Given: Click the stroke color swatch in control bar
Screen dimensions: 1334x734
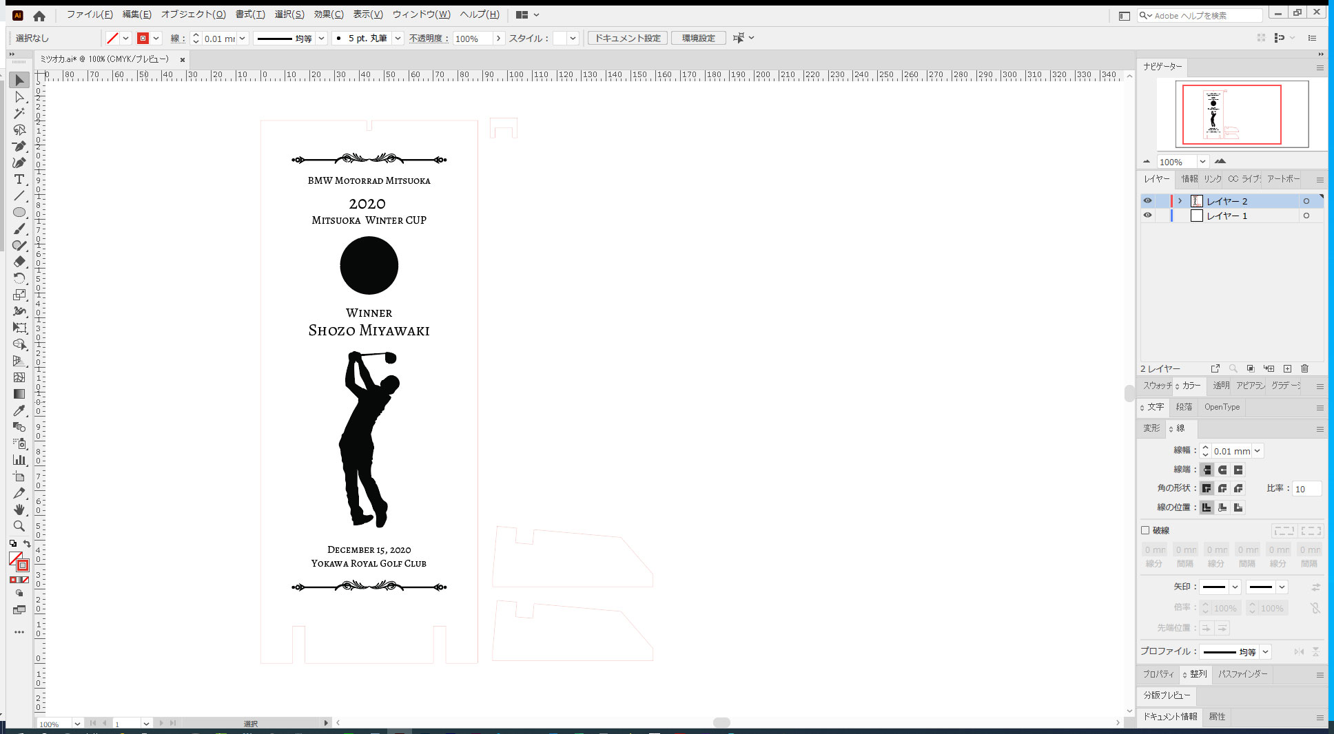Looking at the screenshot, I should tap(143, 39).
